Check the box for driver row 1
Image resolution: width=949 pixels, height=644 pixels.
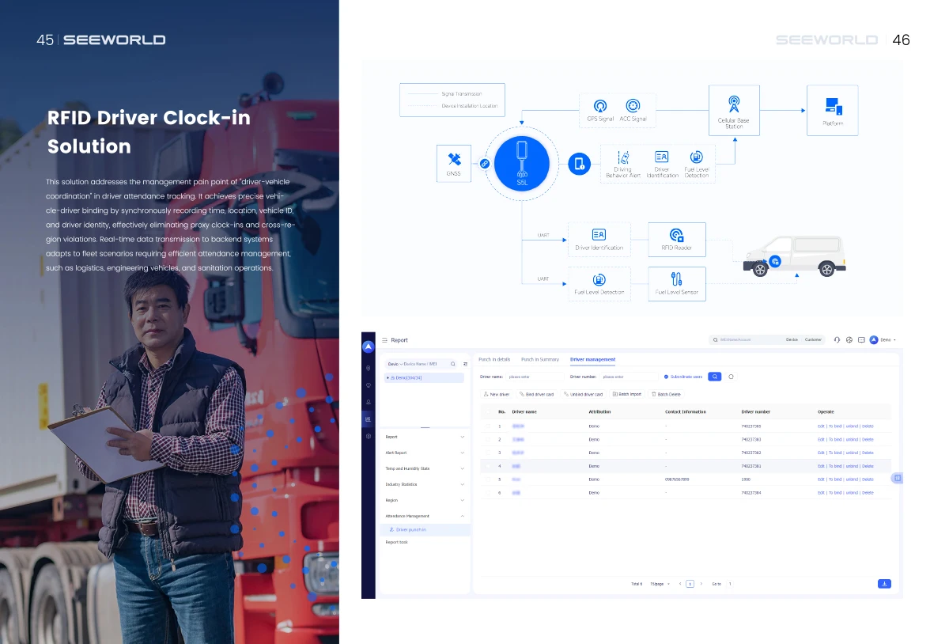[488, 426]
